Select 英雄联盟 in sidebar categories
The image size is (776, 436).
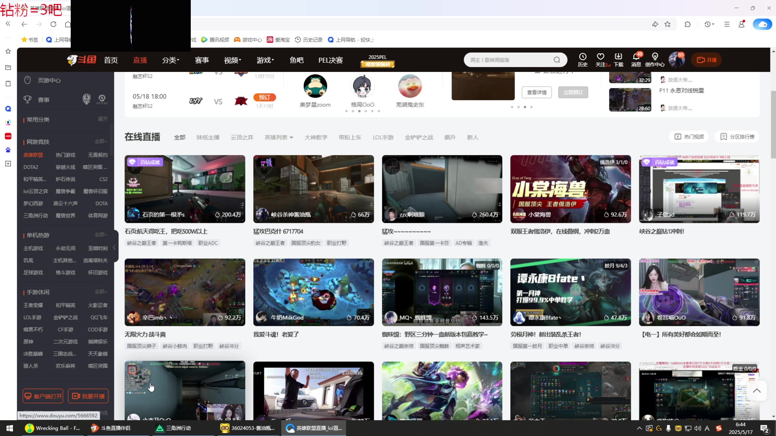pos(33,155)
